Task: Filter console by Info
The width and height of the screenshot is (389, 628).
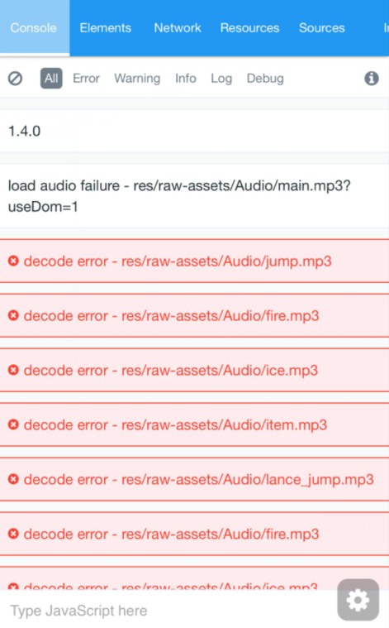Action: tap(186, 79)
